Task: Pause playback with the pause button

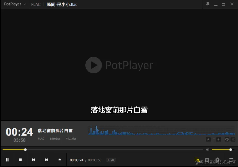Action: pyautogui.click(x=7, y=160)
